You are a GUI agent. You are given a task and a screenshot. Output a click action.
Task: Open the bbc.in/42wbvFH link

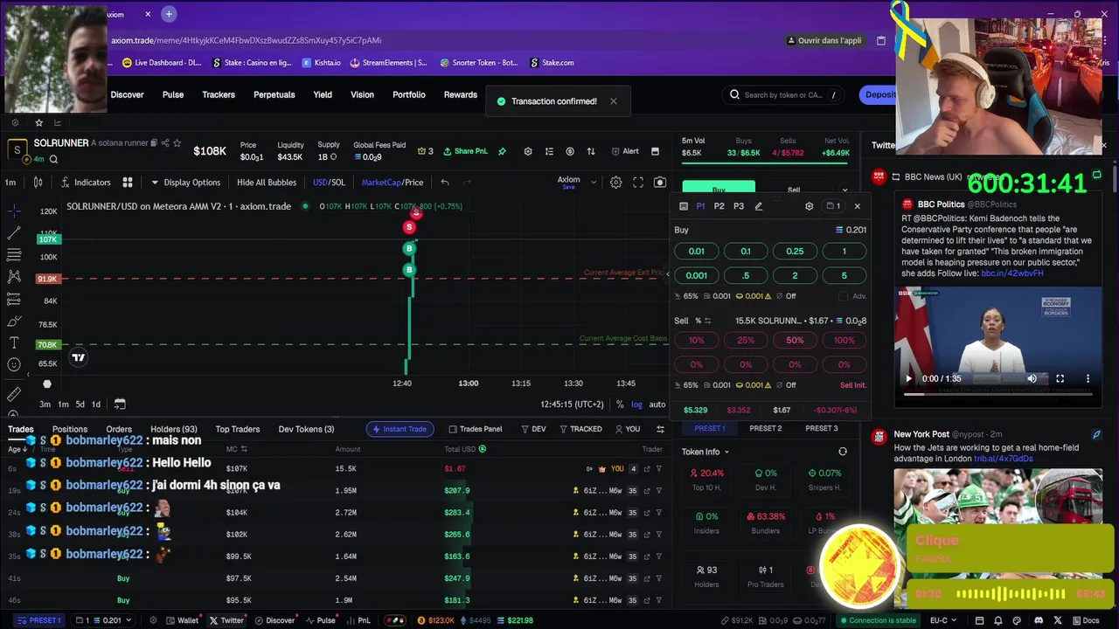pyautogui.click(x=1011, y=273)
